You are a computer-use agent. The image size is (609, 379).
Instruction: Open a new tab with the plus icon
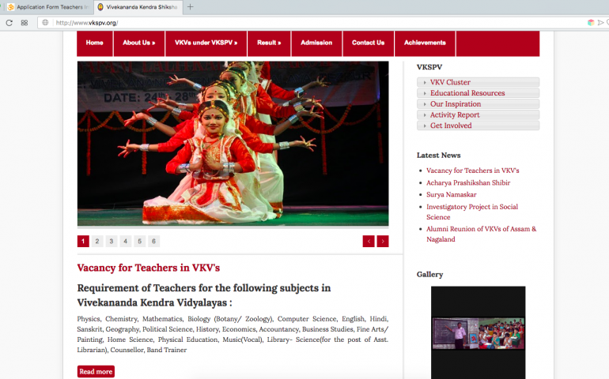pos(190,6)
